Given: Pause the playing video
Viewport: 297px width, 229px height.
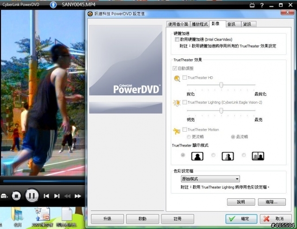Looking at the screenshot, I should click(x=32, y=195).
